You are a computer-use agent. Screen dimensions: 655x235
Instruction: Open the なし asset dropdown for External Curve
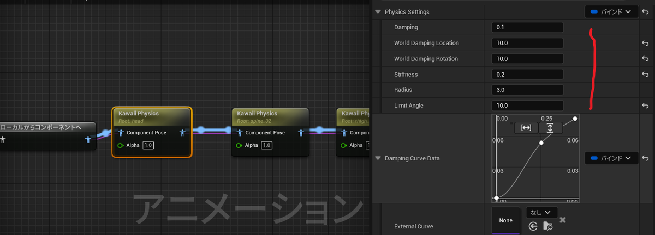click(x=541, y=212)
